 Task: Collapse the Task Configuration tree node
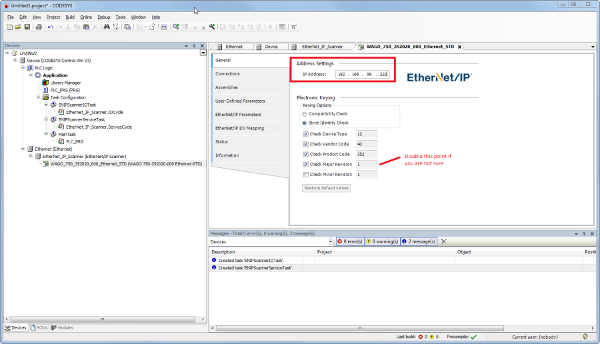38,97
